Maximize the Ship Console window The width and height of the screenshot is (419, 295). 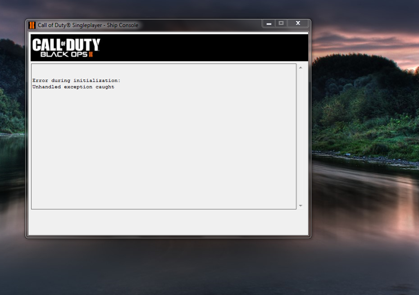click(x=281, y=23)
